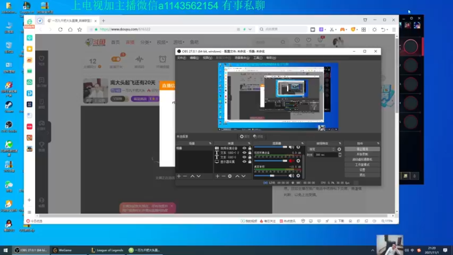Open OBS 设置 settings button

pyautogui.click(x=362, y=170)
